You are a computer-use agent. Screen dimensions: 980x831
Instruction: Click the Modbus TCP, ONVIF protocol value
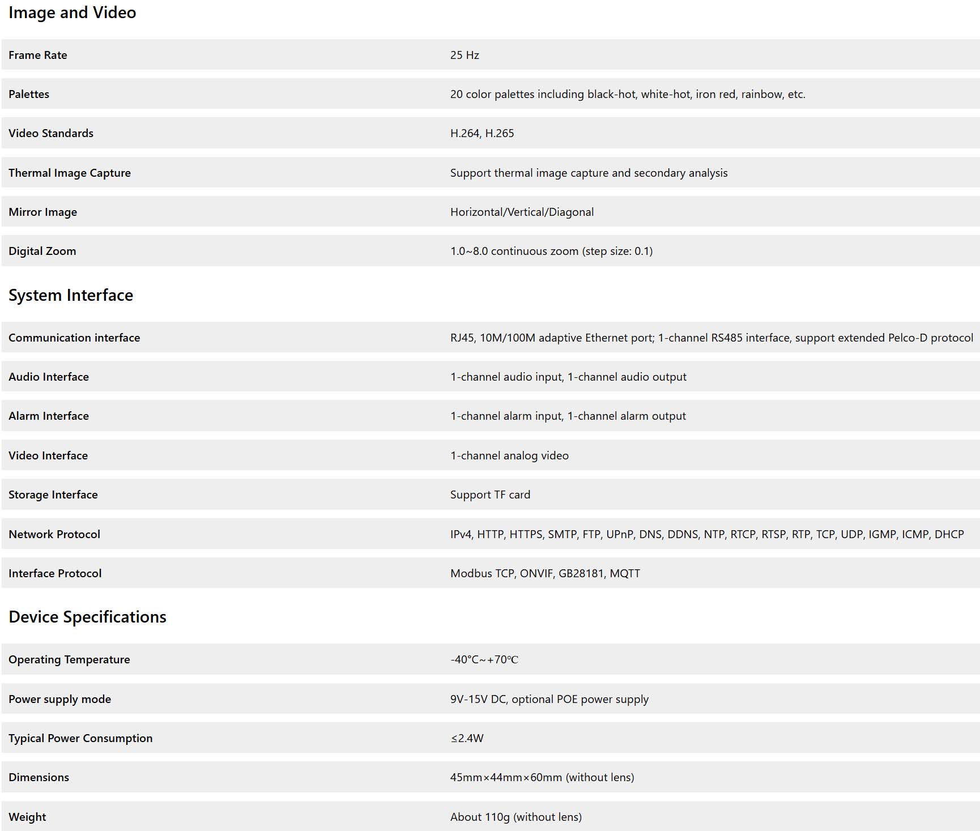click(x=545, y=573)
